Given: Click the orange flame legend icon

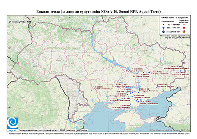Looking at the screenshot, I should coord(184,31).
